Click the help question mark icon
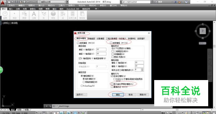The width and height of the screenshot is (216, 114). [186, 2]
